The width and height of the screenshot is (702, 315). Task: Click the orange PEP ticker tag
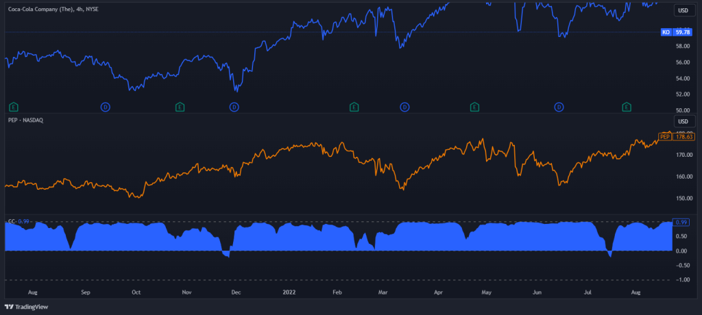tap(665, 137)
